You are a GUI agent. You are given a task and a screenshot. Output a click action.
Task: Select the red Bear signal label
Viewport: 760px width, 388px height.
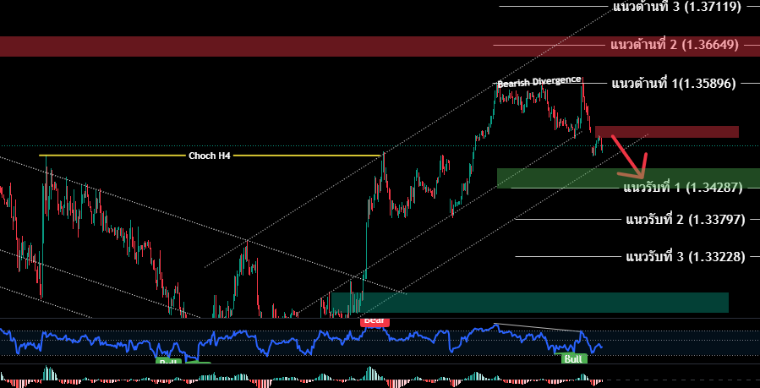click(x=374, y=321)
